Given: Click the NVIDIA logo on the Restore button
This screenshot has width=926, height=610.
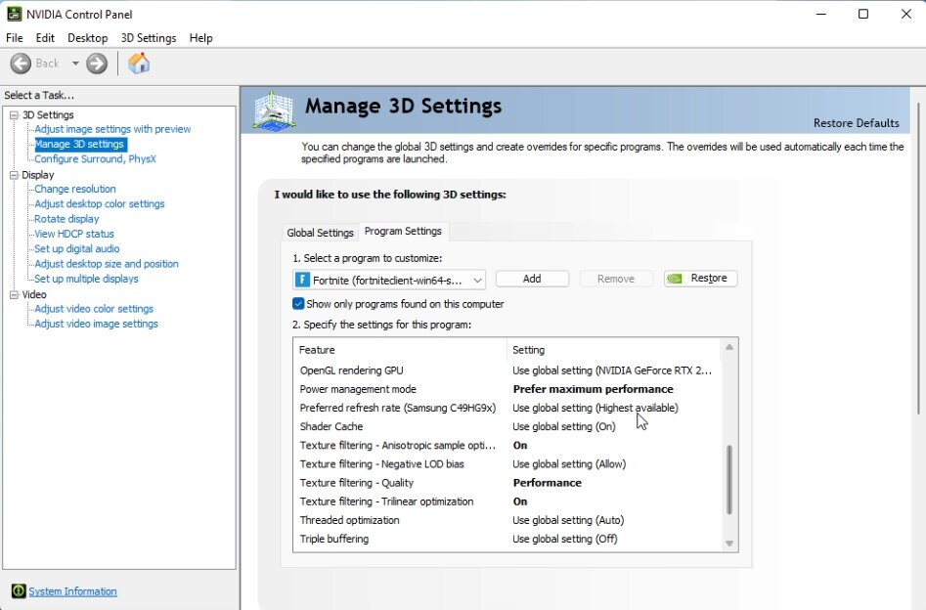Looking at the screenshot, I should point(675,279).
